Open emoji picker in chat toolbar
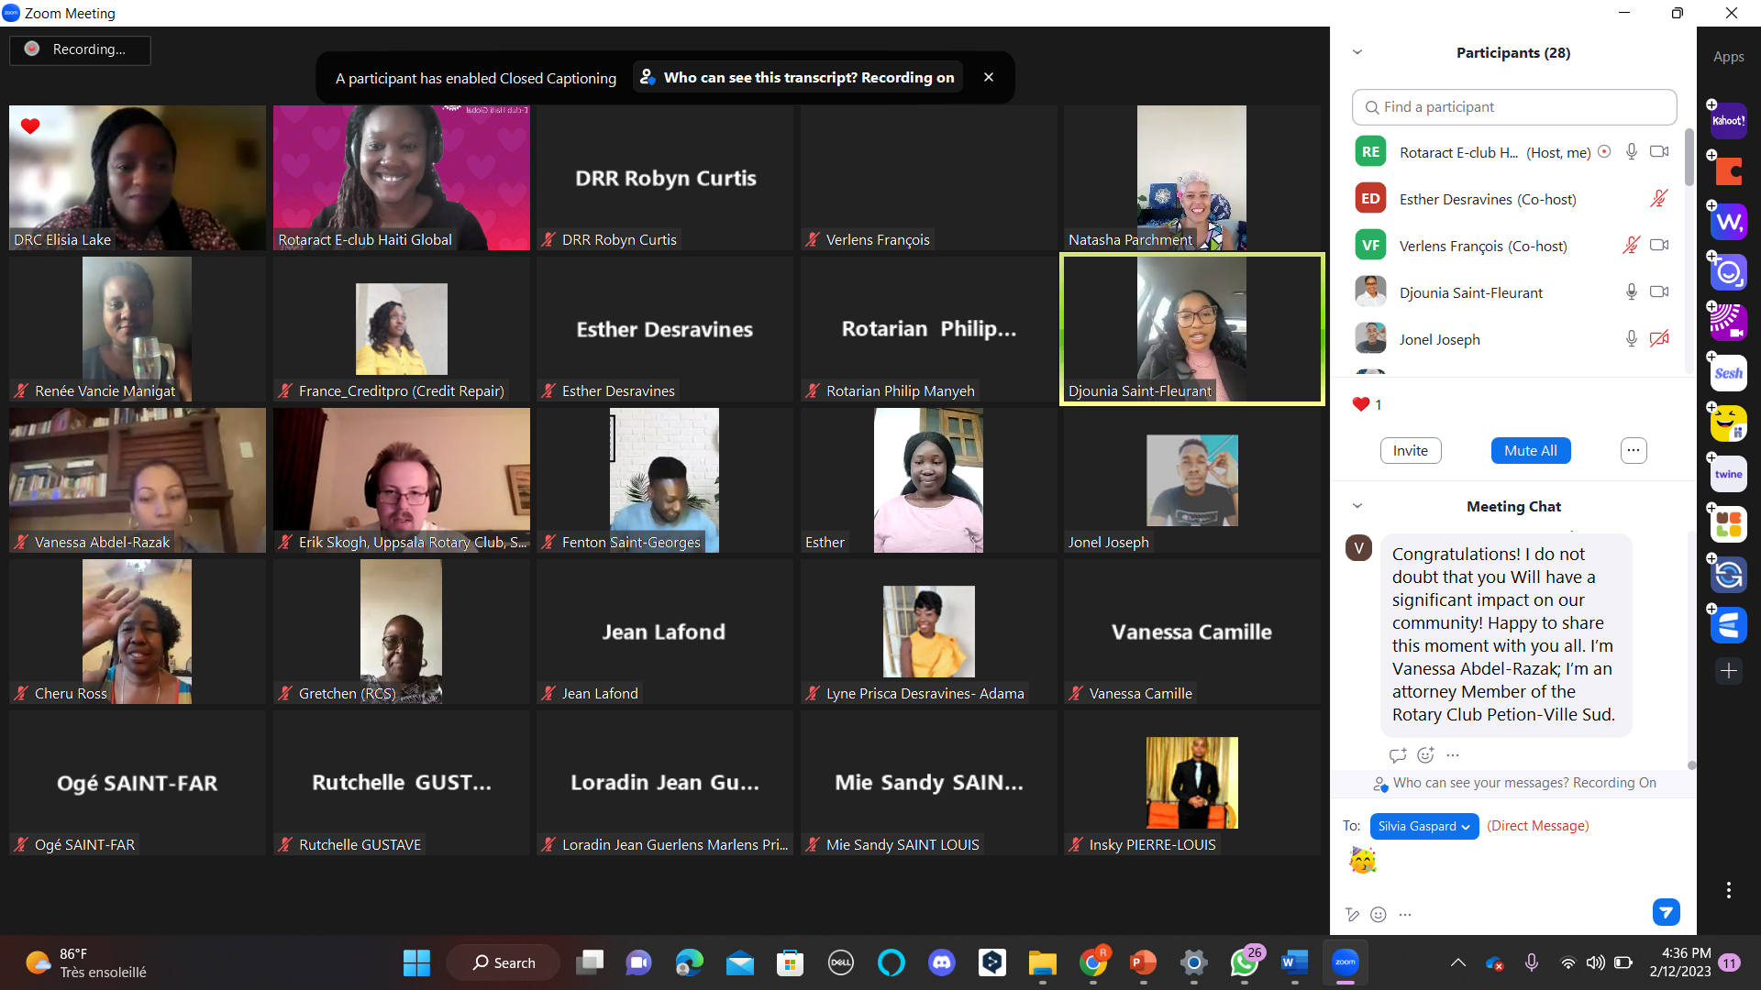1761x990 pixels. coord(1378,914)
